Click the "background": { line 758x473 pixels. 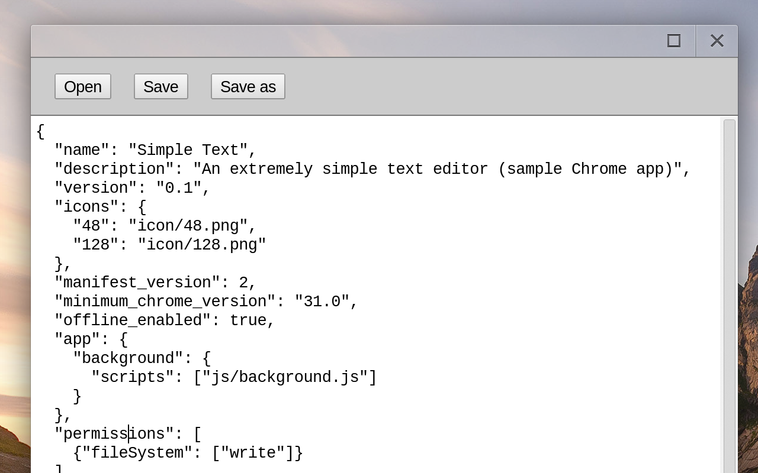[x=142, y=358]
